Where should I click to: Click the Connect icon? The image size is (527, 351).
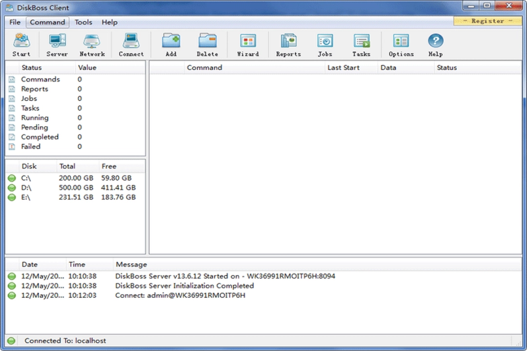click(x=131, y=44)
